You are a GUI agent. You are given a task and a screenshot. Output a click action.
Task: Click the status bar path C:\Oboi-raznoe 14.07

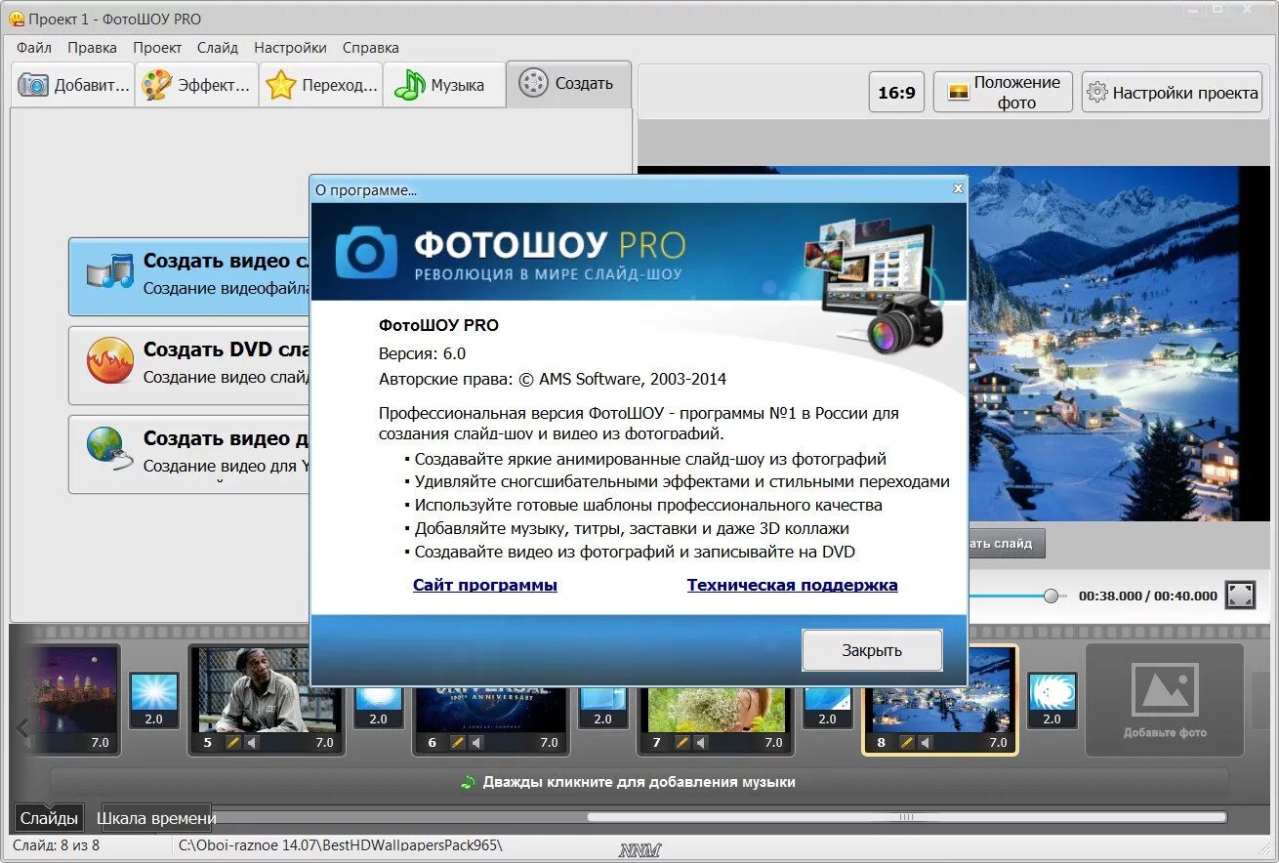point(339,845)
